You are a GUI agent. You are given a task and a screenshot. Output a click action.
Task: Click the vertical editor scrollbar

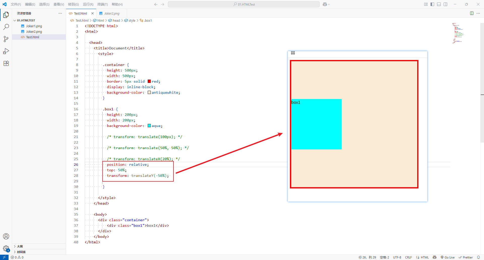click(482, 83)
